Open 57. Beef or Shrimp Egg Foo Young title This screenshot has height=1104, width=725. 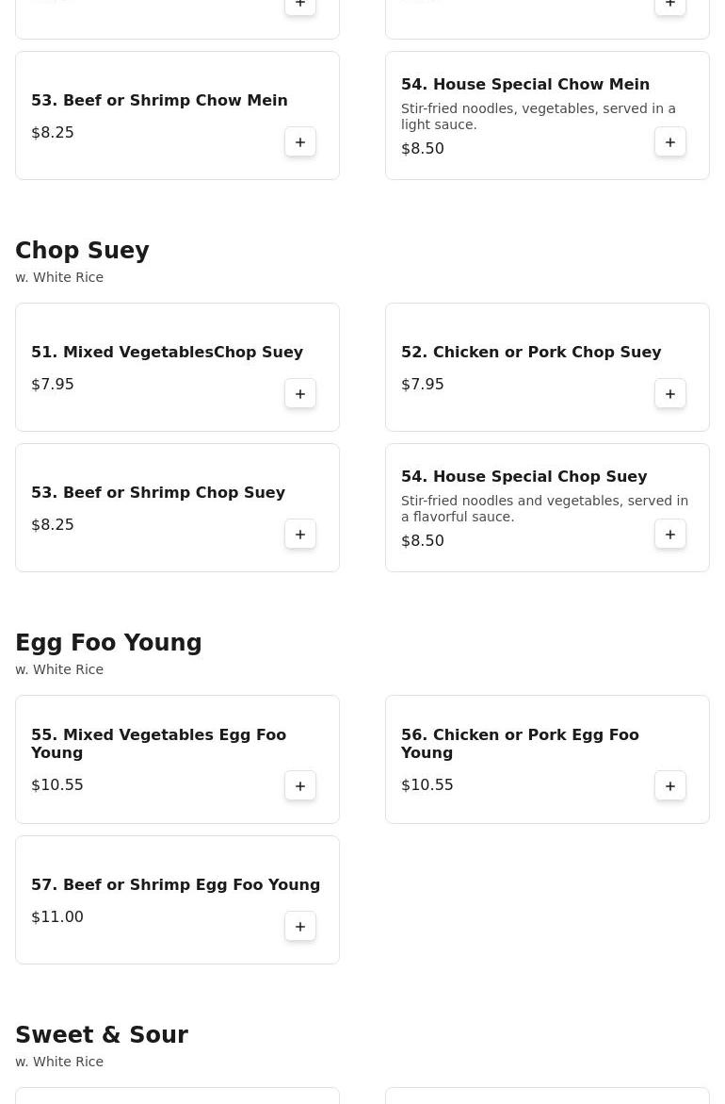175,885
